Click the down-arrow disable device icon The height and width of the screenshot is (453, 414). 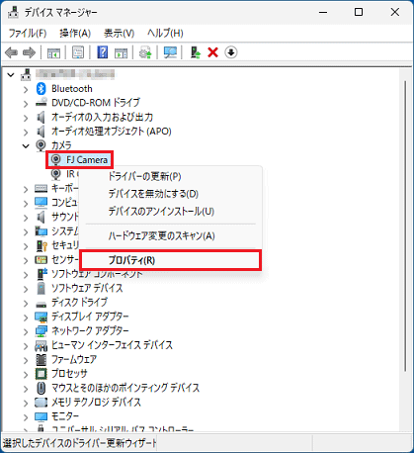point(231,52)
